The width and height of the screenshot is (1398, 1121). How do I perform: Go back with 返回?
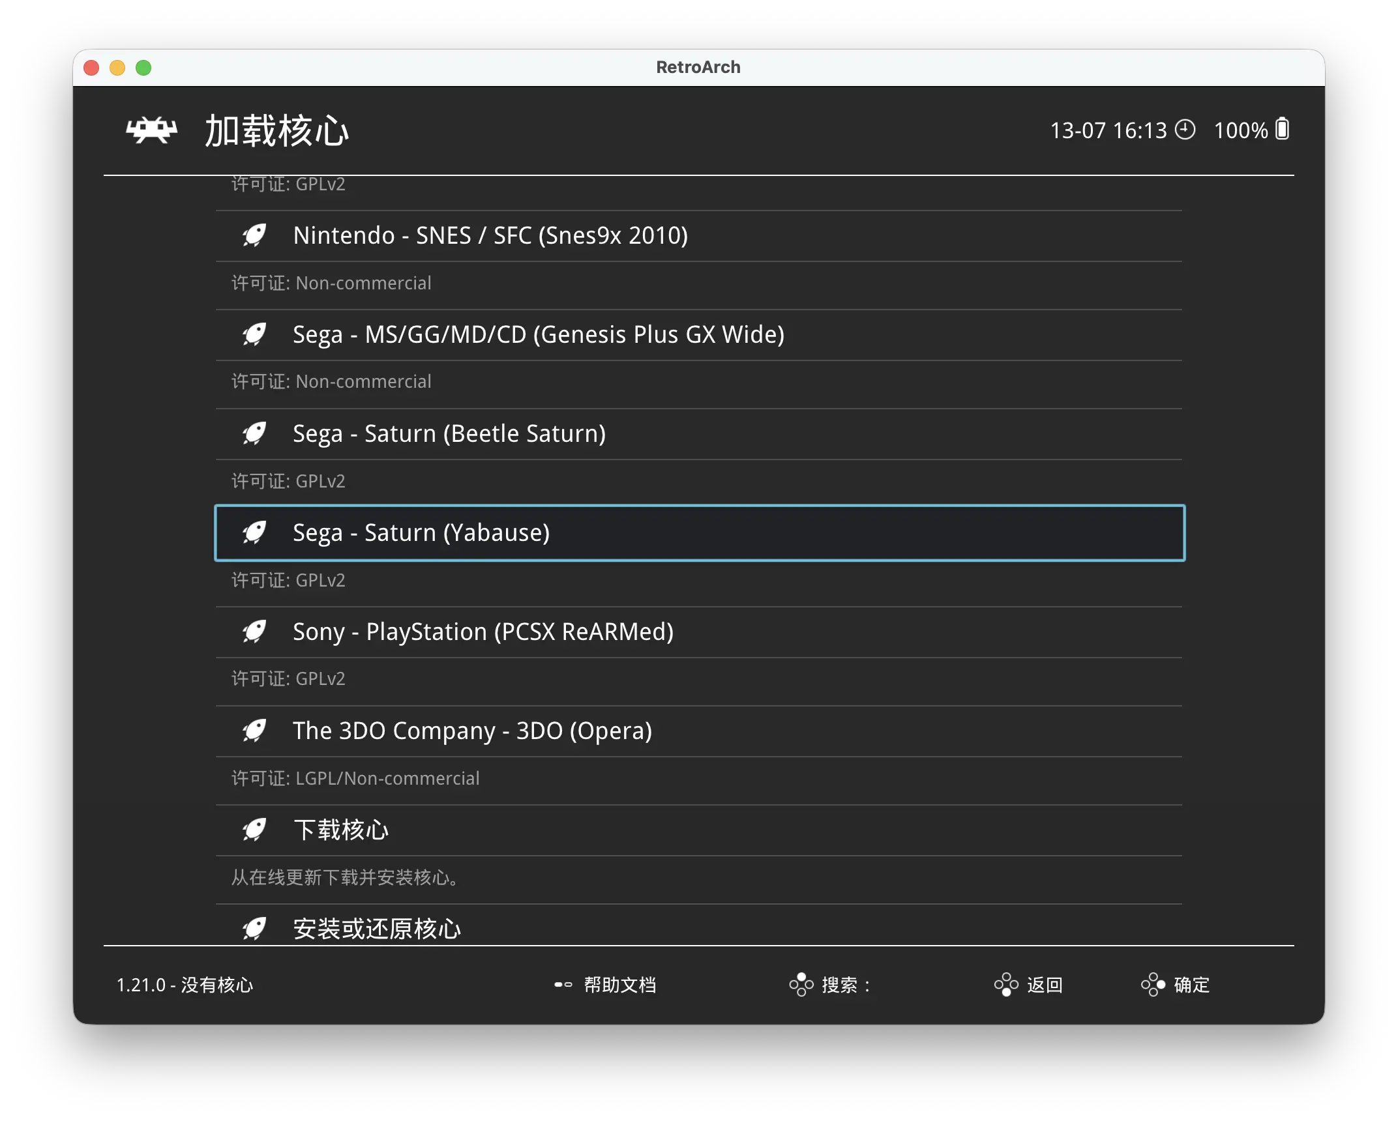point(1045,985)
